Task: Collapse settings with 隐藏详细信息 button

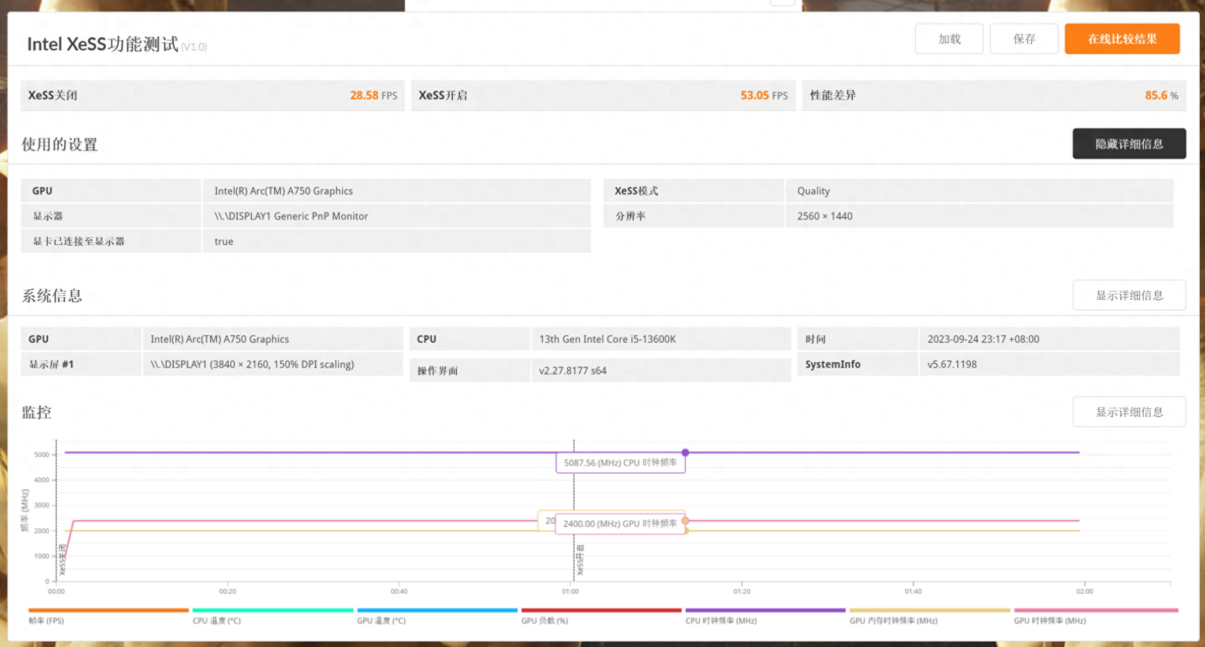Action: pyautogui.click(x=1128, y=144)
